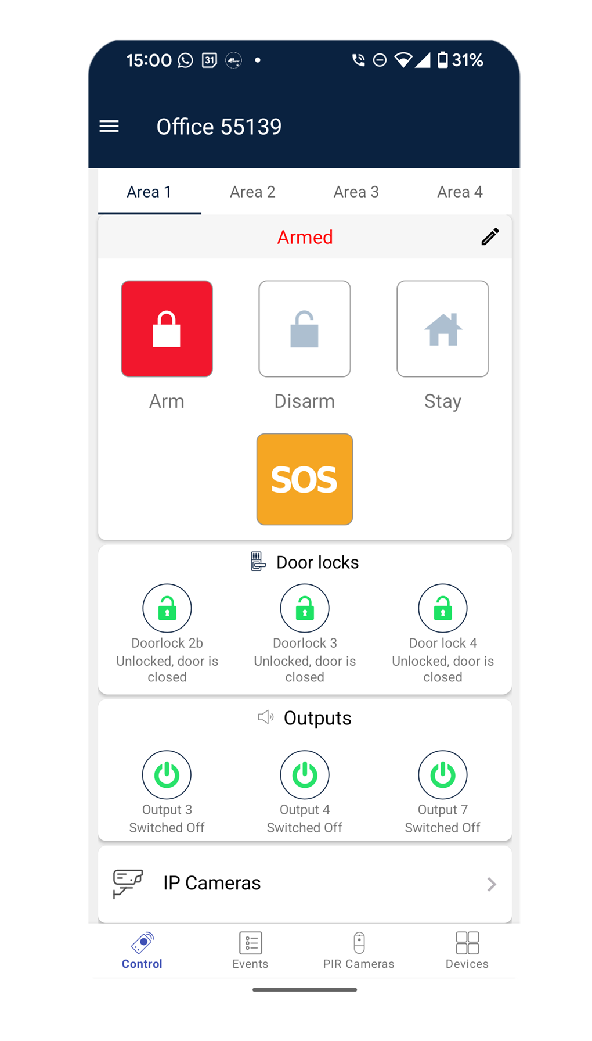Toggle Doorlock 2b lock
Viewport: 592px width, 1041px height.
point(167,608)
